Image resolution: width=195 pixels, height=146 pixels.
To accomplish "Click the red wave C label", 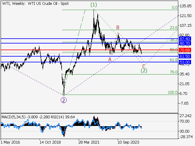I will (144, 66).
